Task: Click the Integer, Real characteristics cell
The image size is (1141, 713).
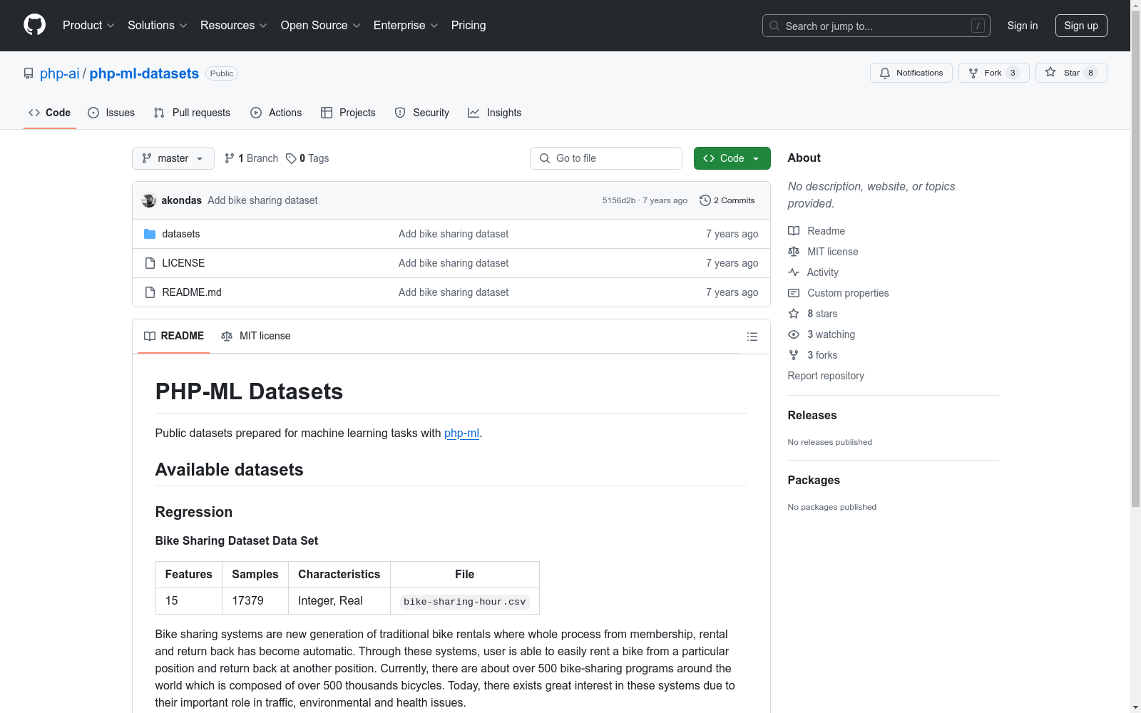Action: click(339, 601)
